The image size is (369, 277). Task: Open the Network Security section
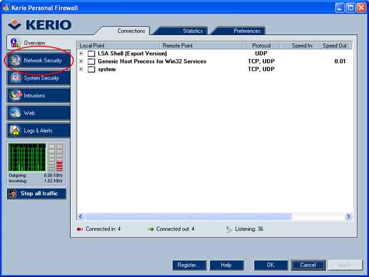[x=39, y=60]
